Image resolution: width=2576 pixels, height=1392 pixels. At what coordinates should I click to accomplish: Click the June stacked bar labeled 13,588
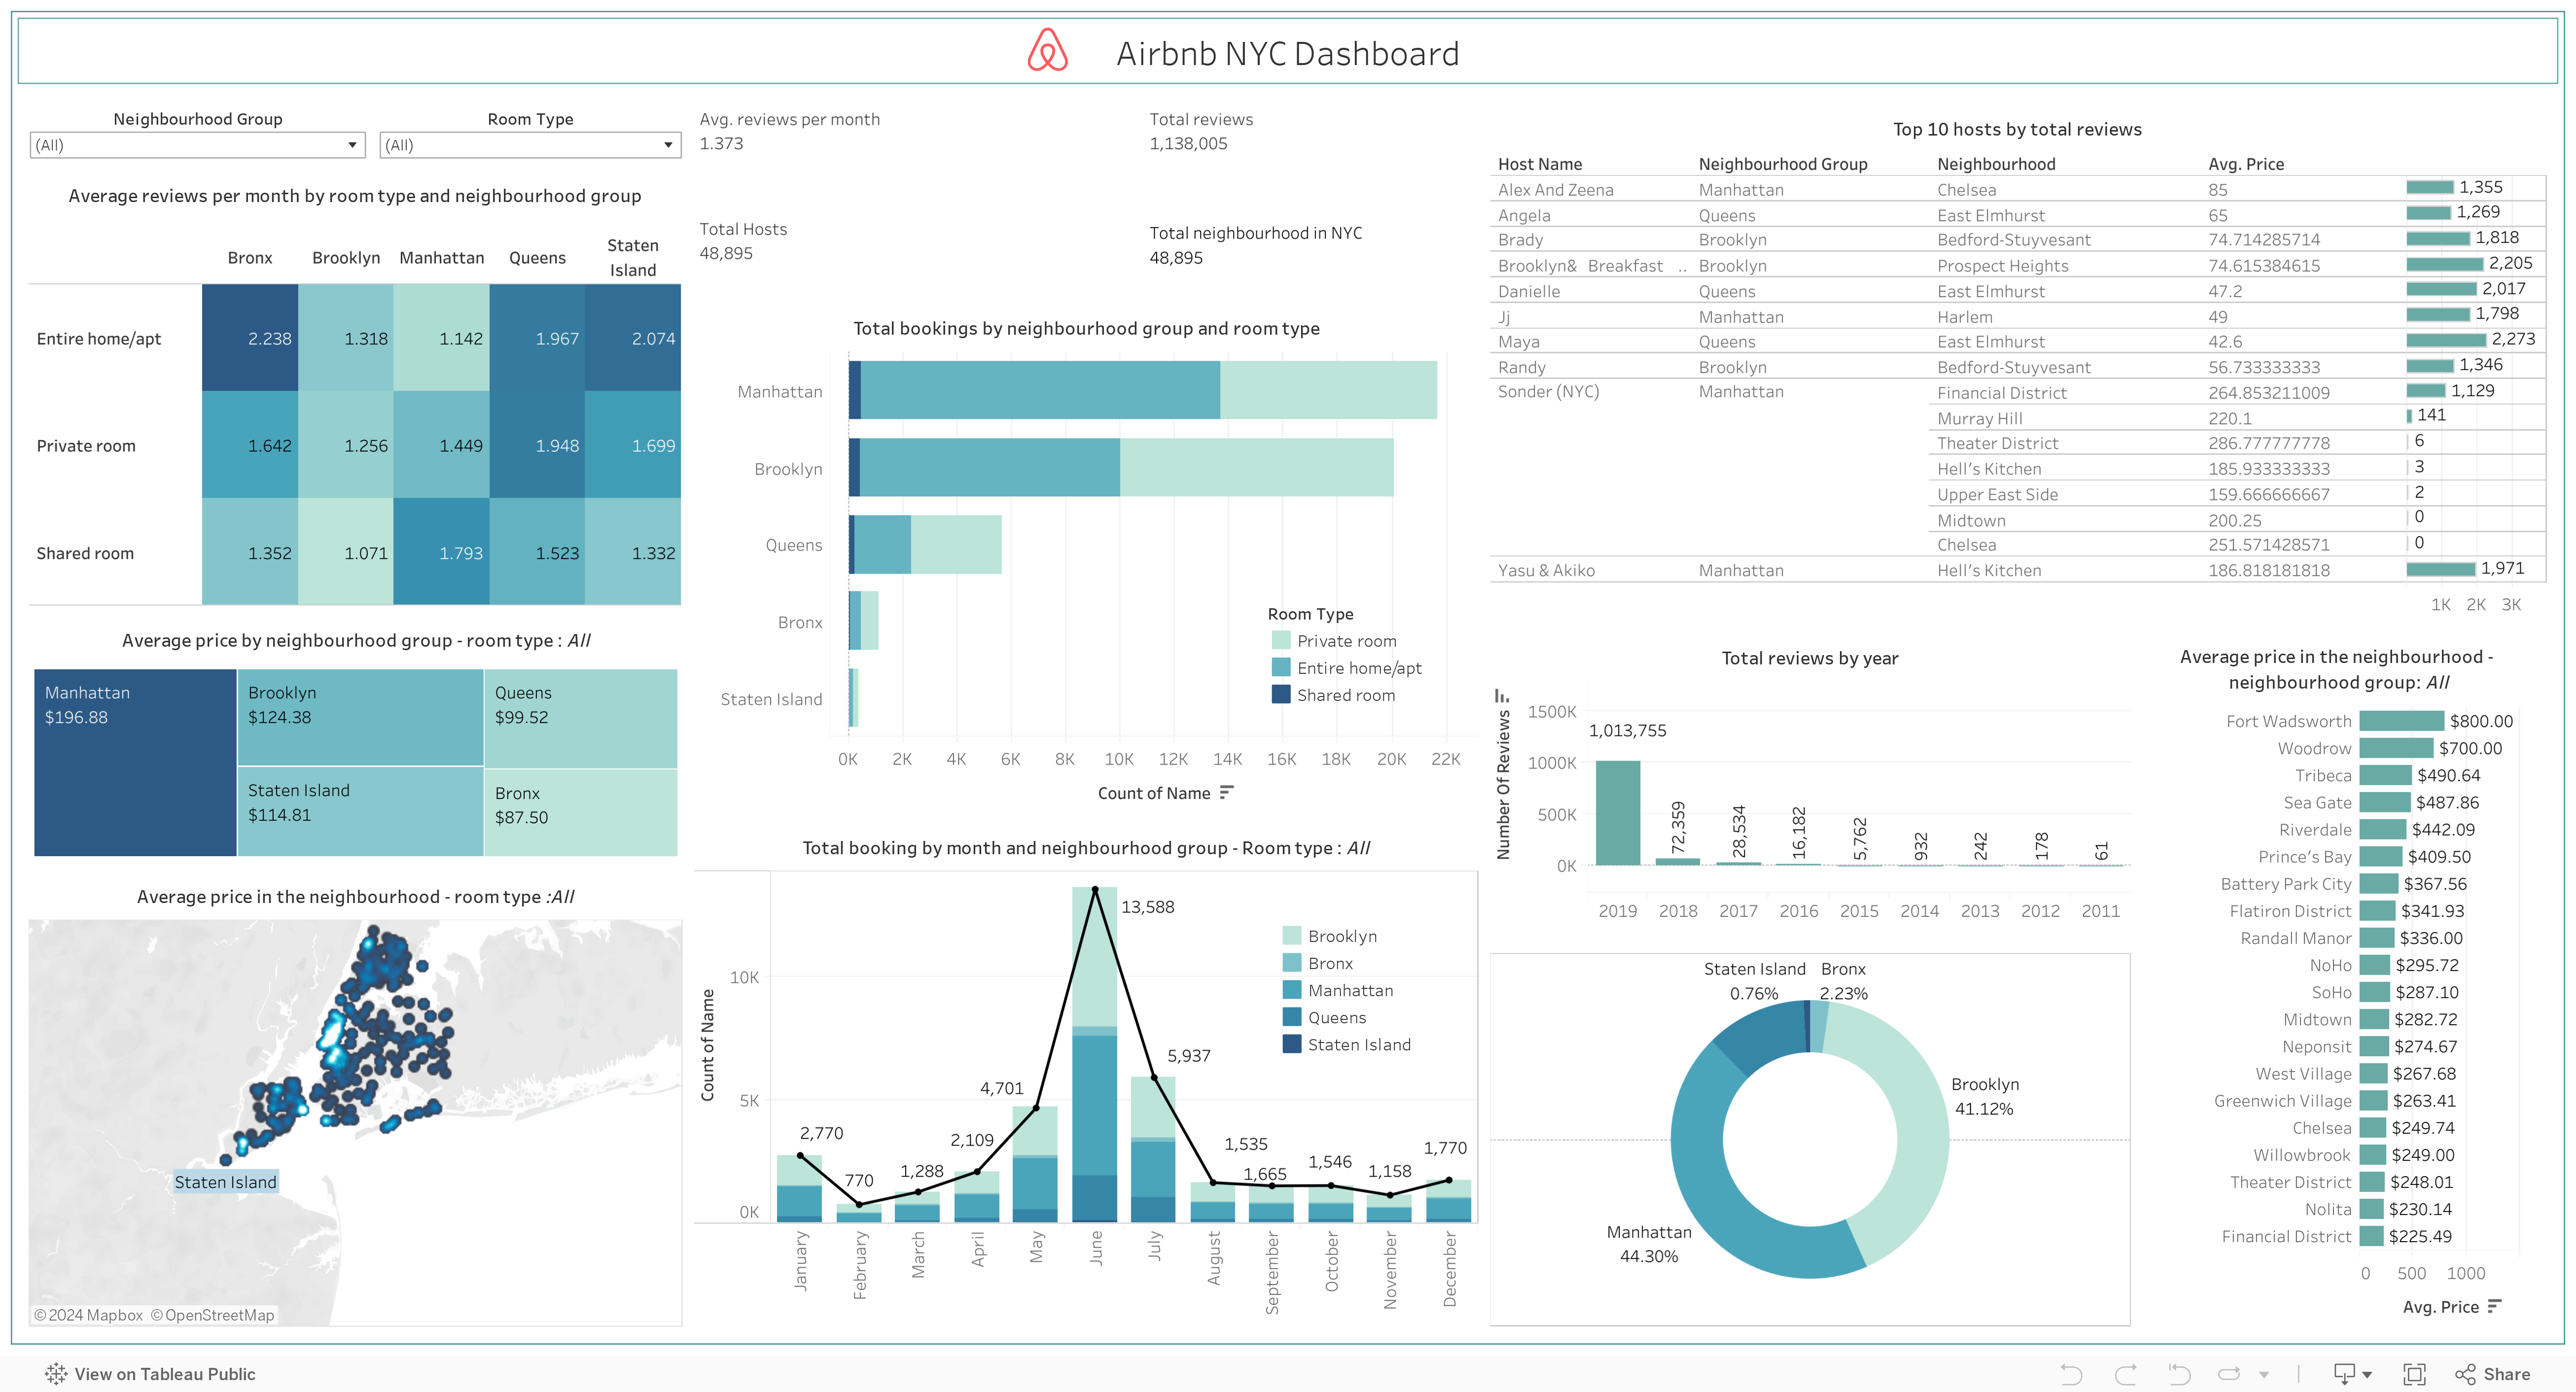[x=1095, y=1054]
